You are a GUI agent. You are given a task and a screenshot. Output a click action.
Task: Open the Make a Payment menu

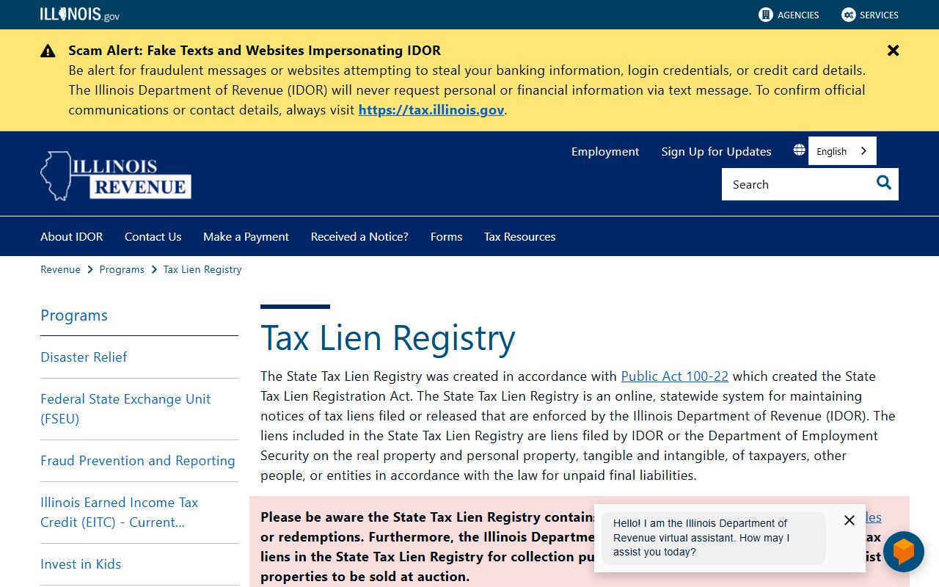(x=246, y=236)
